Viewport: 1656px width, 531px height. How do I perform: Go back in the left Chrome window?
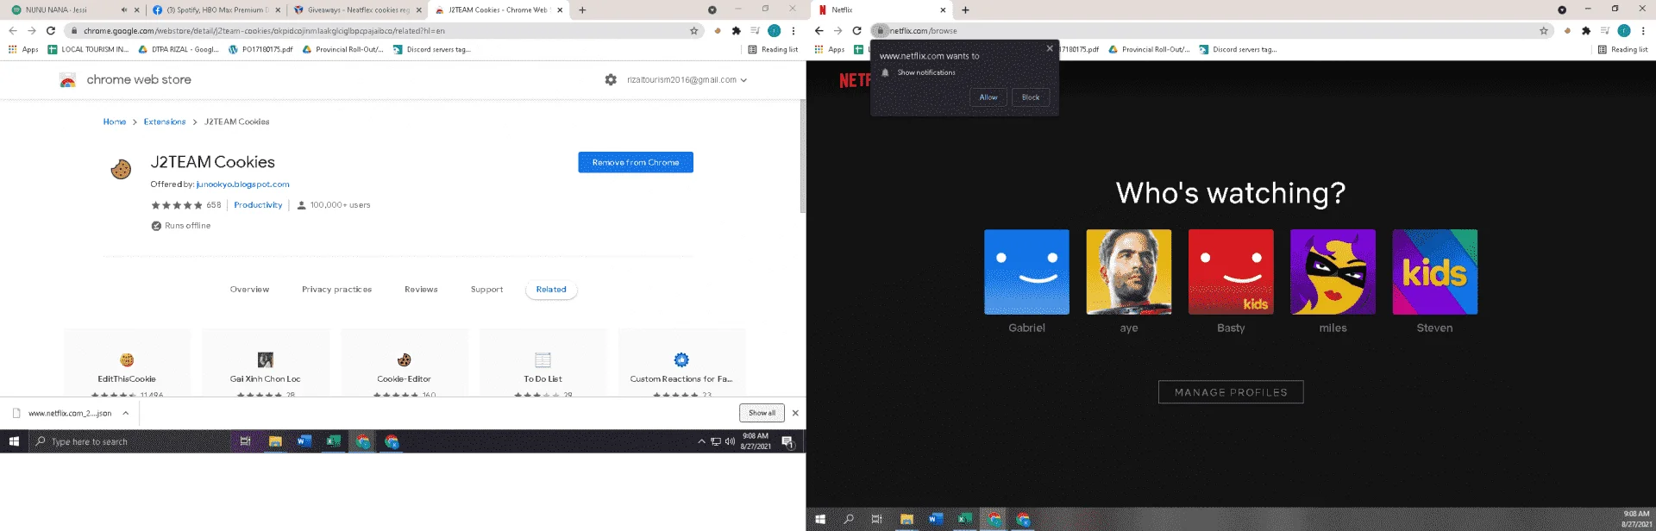pyautogui.click(x=12, y=30)
